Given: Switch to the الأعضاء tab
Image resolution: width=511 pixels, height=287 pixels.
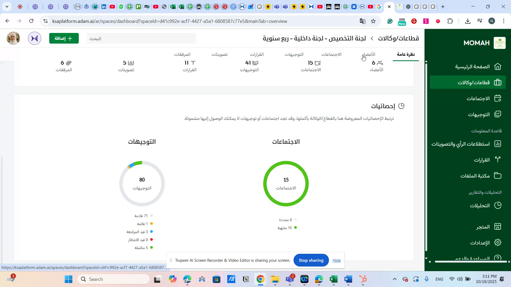Looking at the screenshot, I should pyautogui.click(x=370, y=54).
